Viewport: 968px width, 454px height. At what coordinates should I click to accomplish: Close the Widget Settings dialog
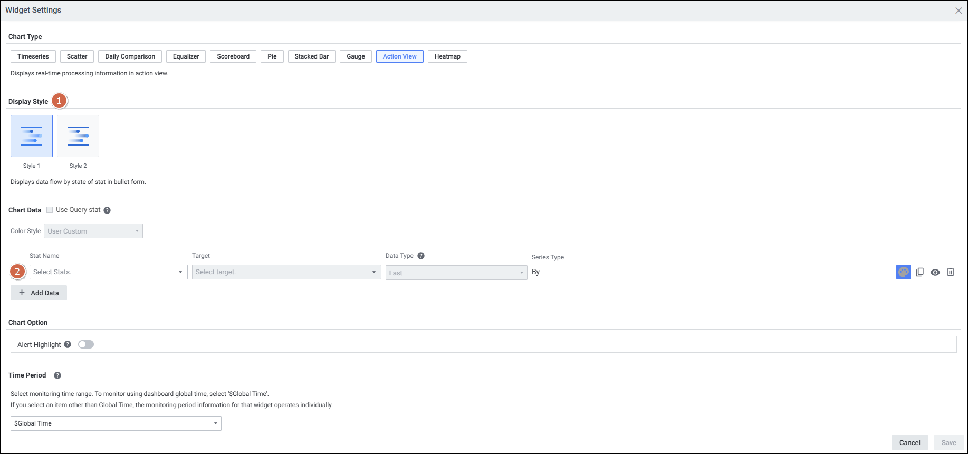(958, 11)
